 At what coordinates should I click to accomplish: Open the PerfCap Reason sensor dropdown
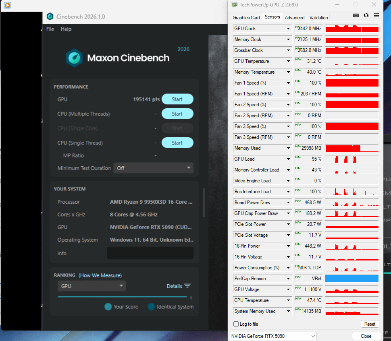(288, 279)
